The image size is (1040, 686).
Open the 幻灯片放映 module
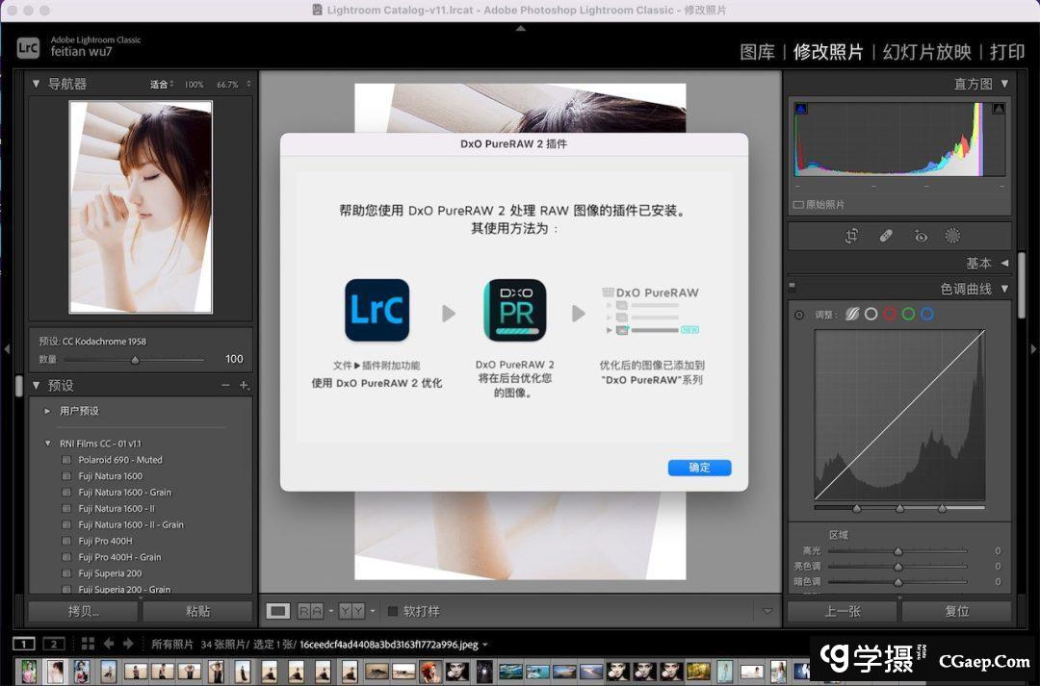click(924, 52)
